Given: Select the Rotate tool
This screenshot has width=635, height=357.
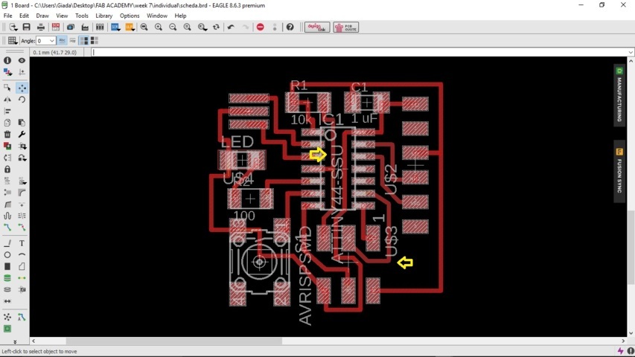Looking at the screenshot, I should point(22,99).
